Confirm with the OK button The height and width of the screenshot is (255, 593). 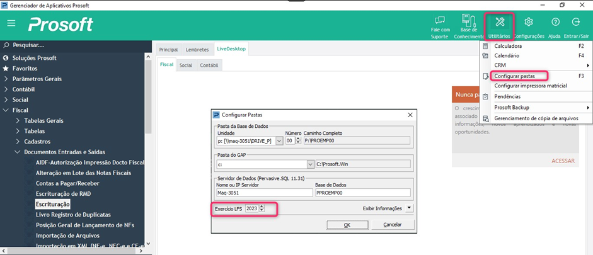[347, 224]
